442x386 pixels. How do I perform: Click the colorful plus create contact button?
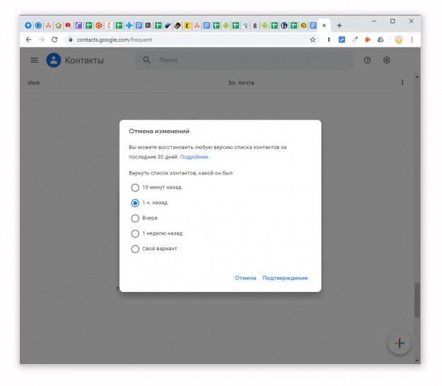399,343
